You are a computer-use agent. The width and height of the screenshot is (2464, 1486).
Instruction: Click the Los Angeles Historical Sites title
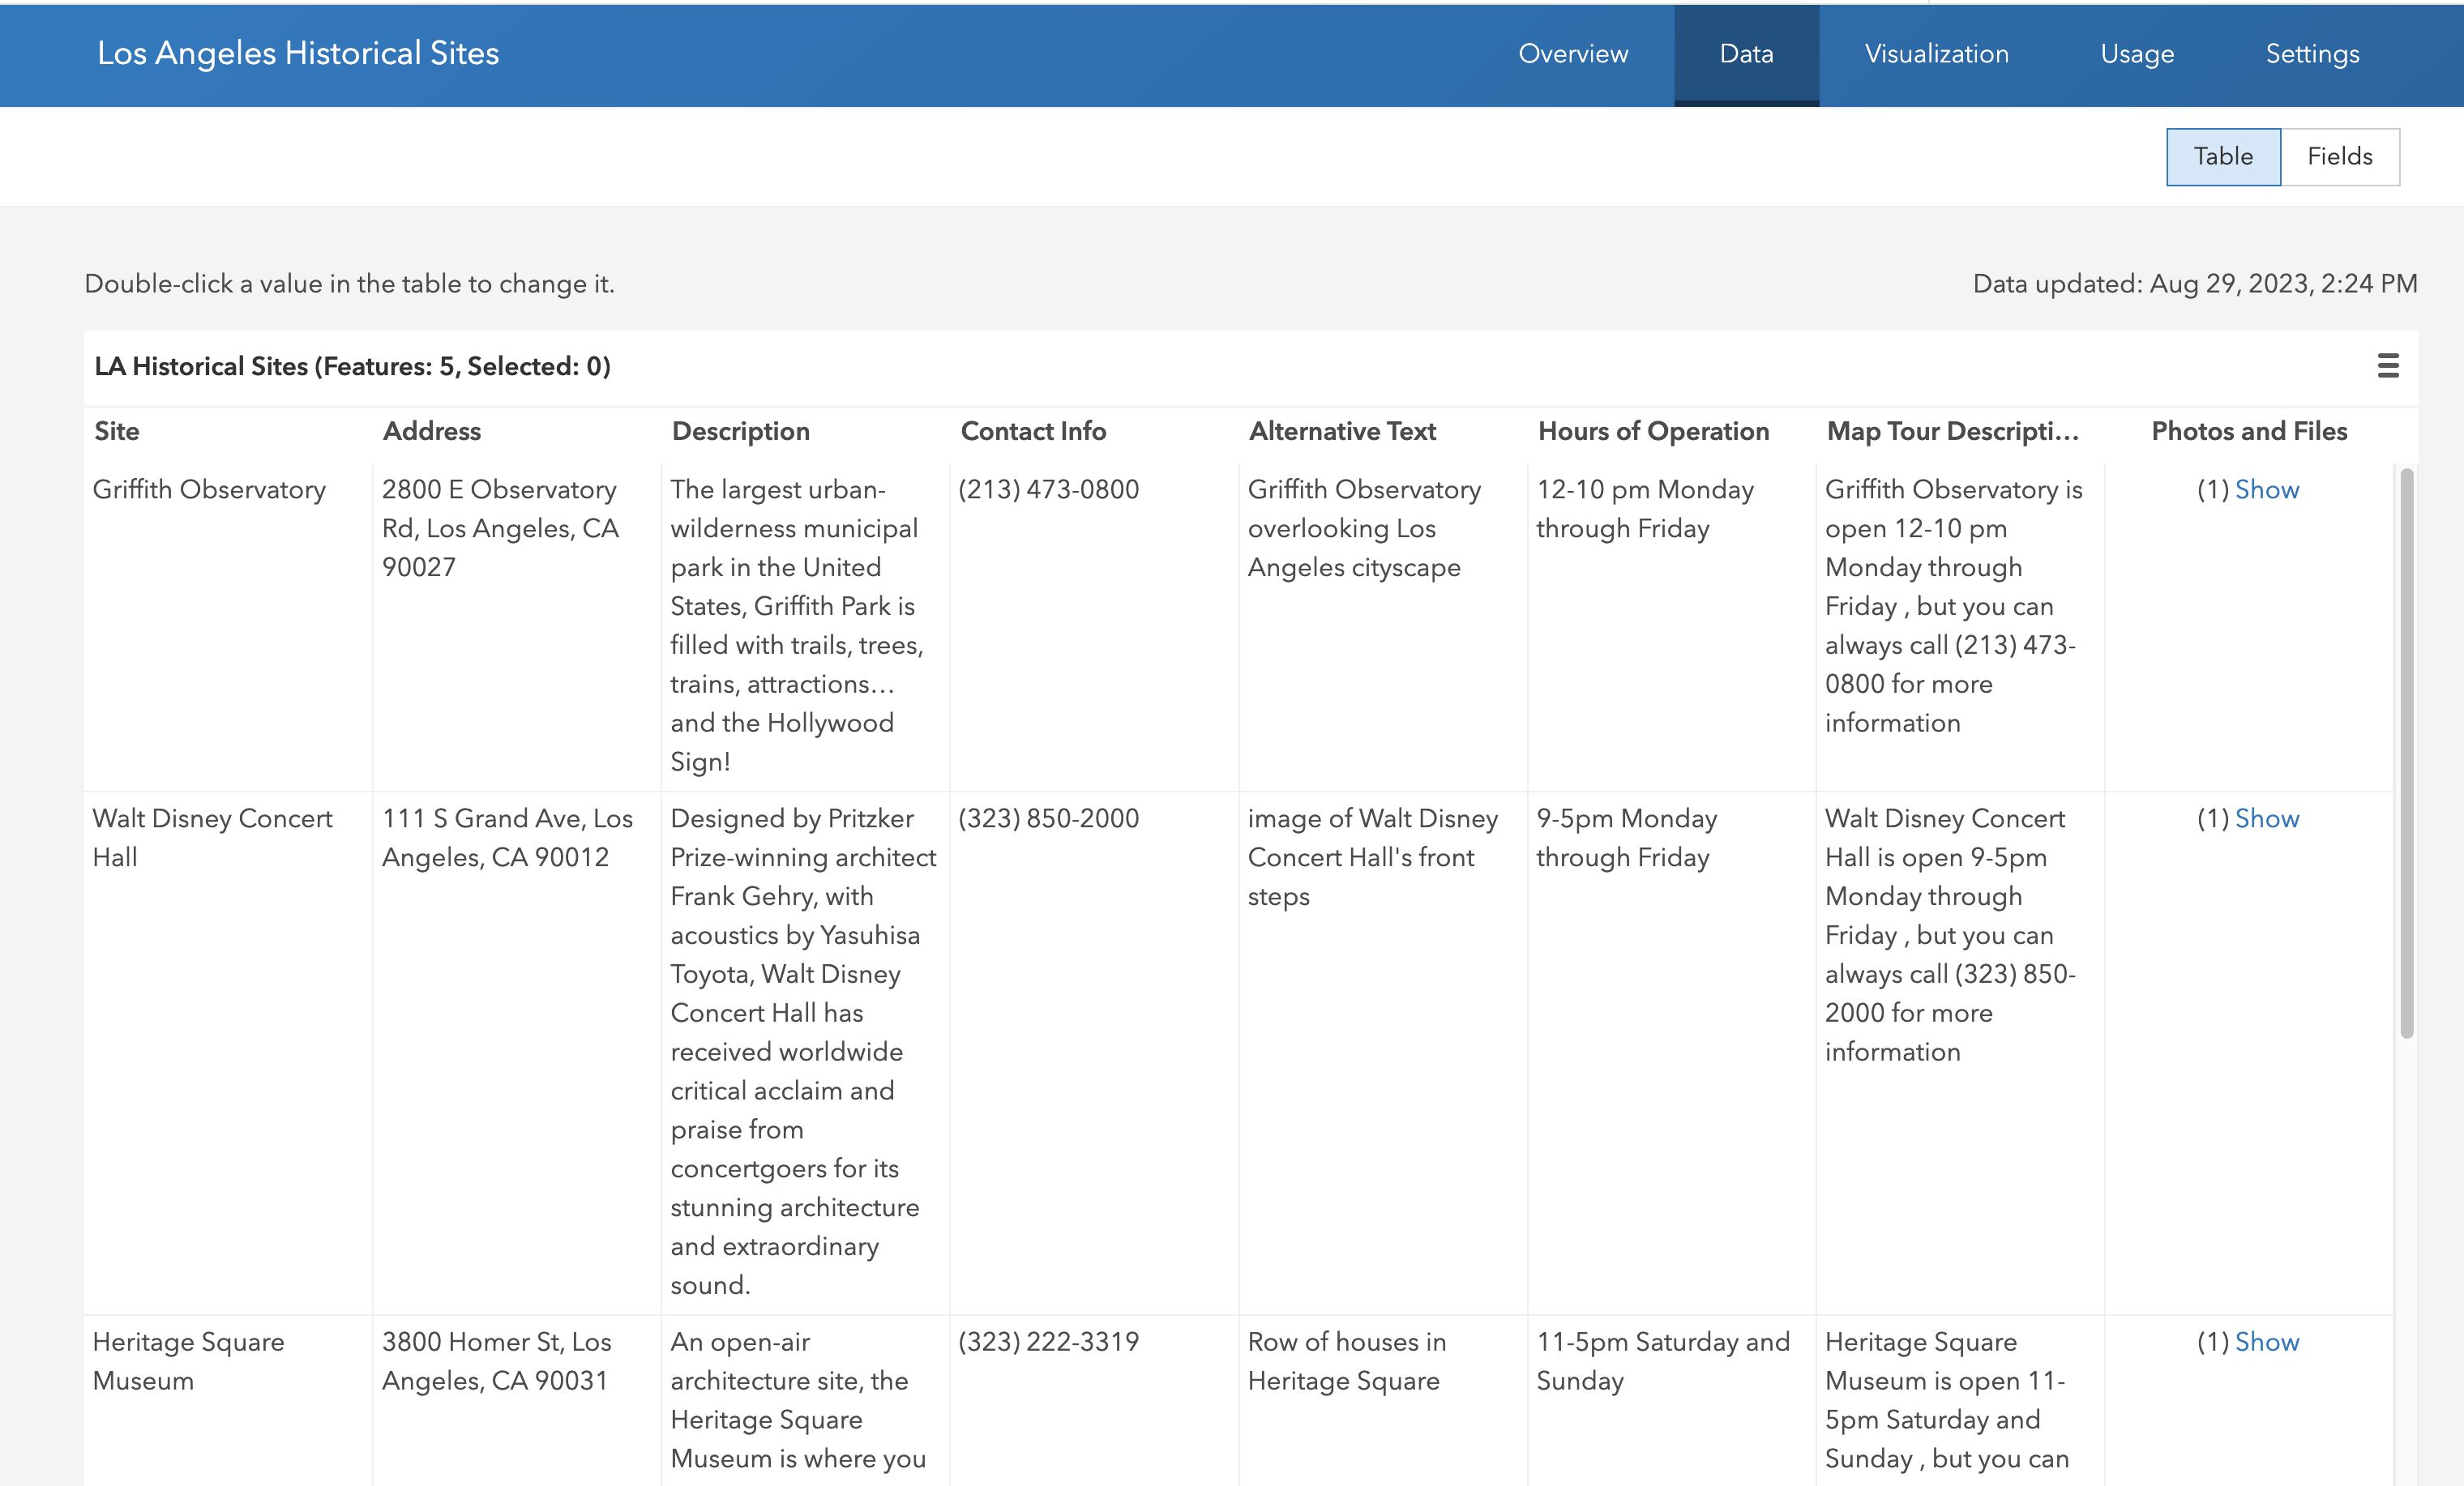[298, 54]
